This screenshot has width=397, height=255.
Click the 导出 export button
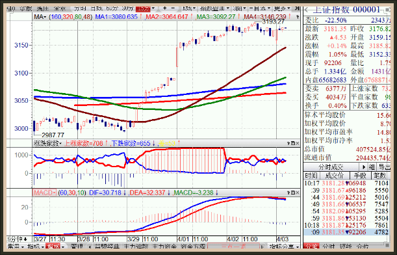click(384, 167)
